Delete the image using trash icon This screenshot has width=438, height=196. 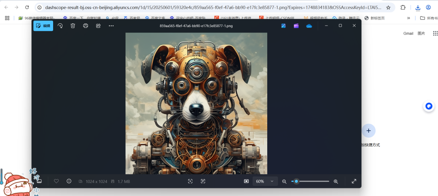tap(73, 26)
